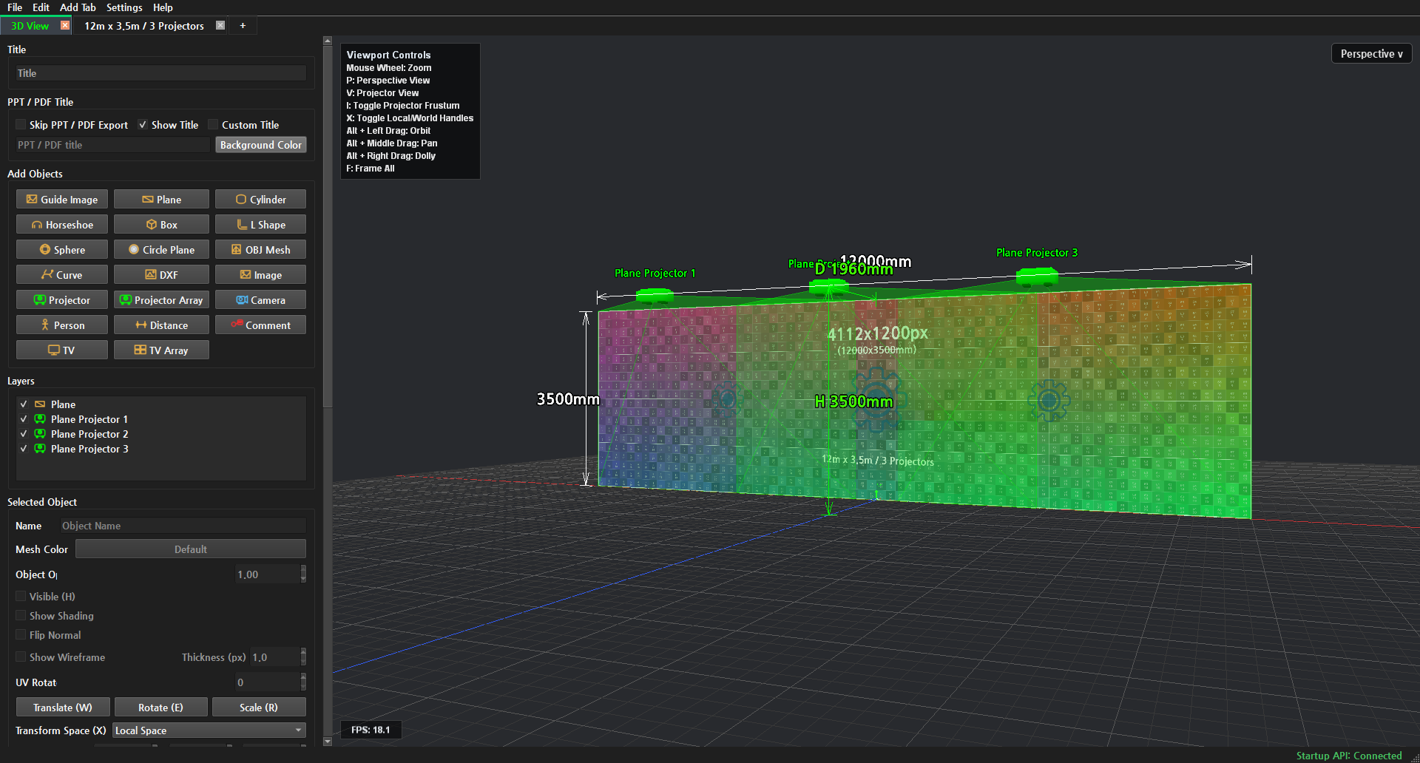Select the Plane layer row

tap(161, 404)
